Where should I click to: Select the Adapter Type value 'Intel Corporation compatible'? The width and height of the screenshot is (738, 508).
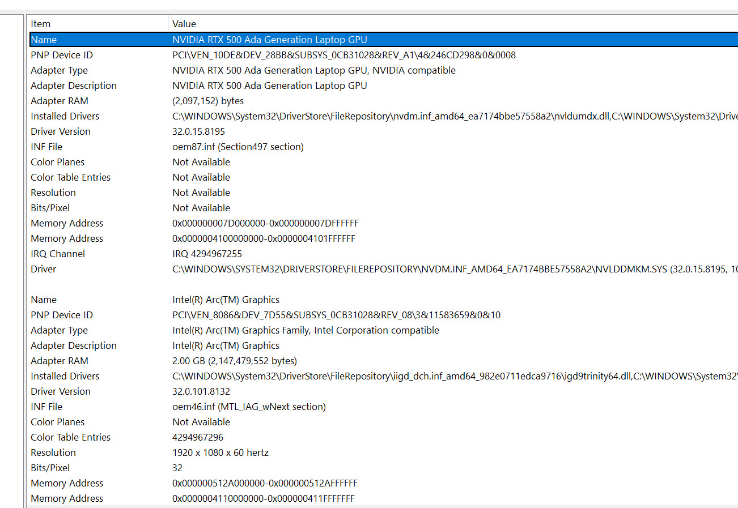[306, 330]
